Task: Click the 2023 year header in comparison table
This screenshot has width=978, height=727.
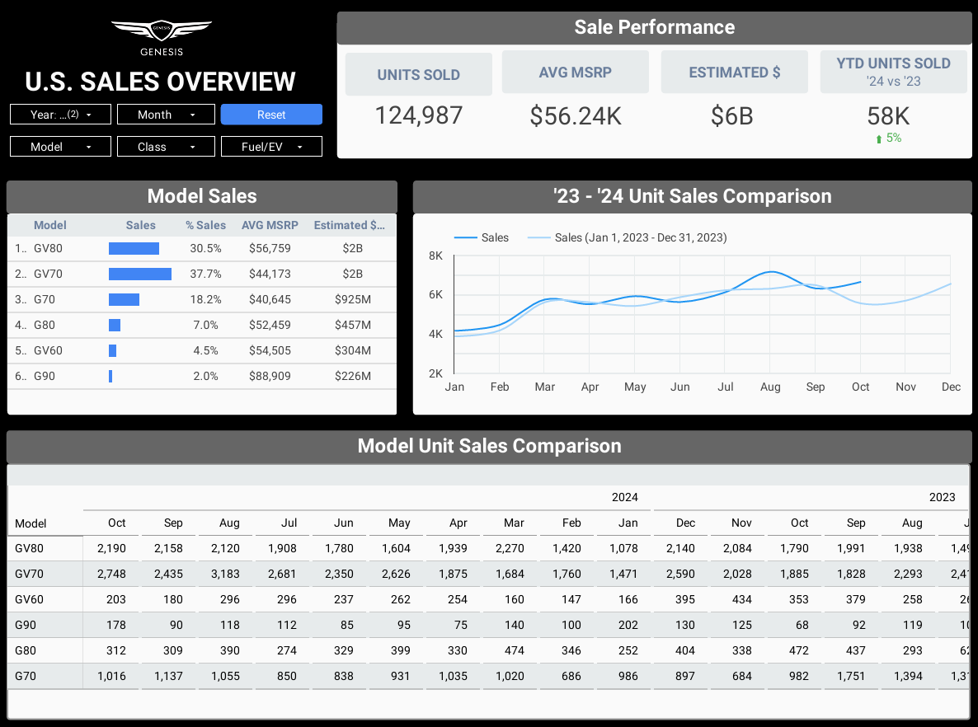Action: tap(942, 497)
